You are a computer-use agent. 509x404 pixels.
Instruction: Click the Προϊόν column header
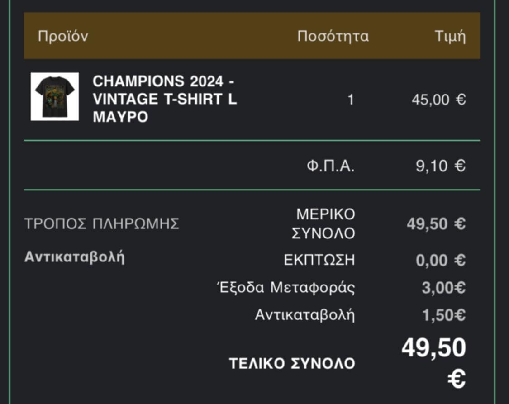63,36
